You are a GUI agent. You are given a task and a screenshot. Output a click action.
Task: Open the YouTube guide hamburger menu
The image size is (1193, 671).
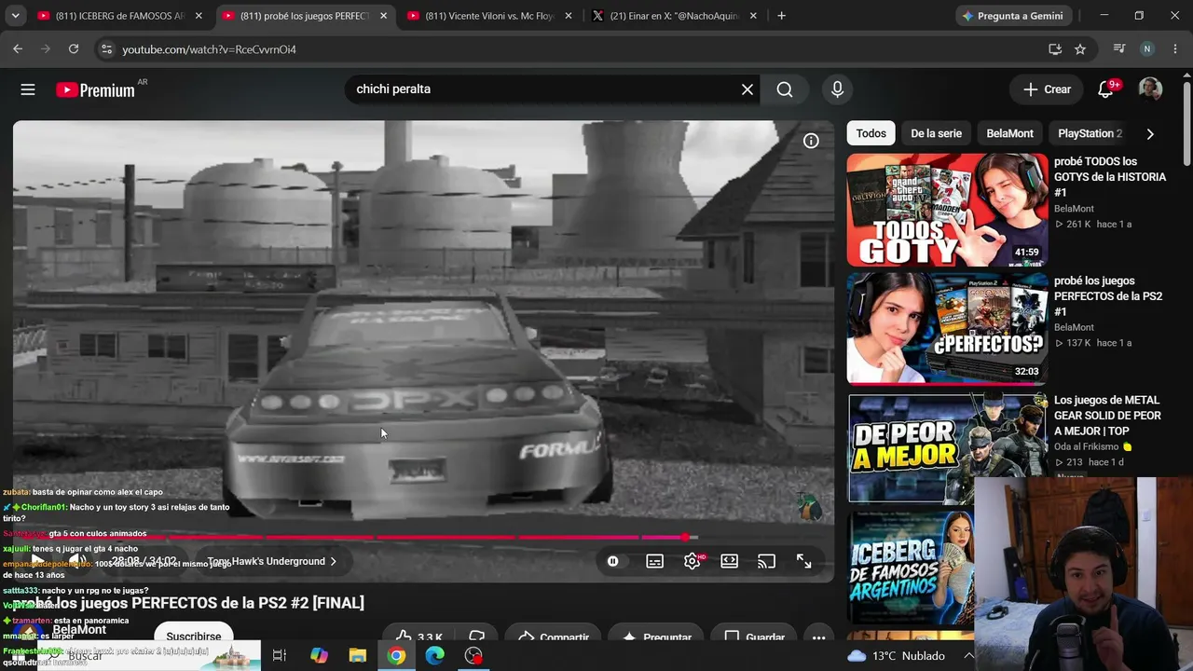[28, 89]
